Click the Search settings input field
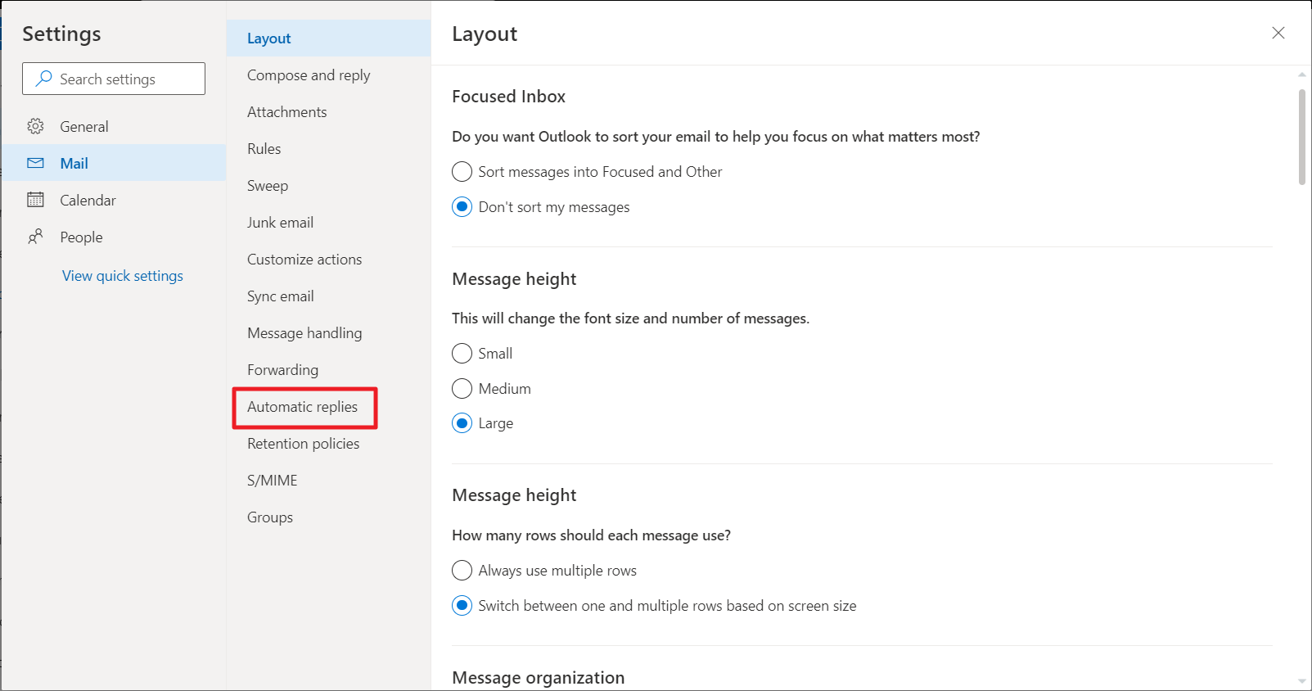 (x=114, y=79)
